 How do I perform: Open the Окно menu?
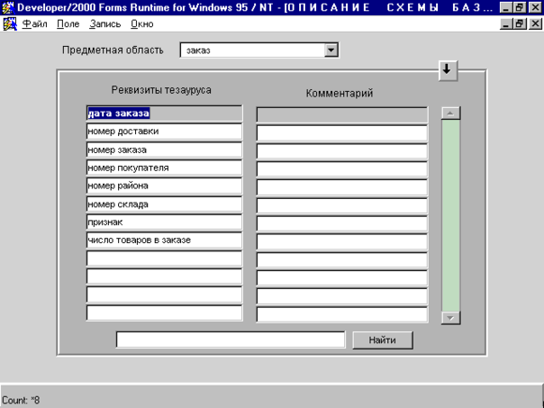click(142, 24)
